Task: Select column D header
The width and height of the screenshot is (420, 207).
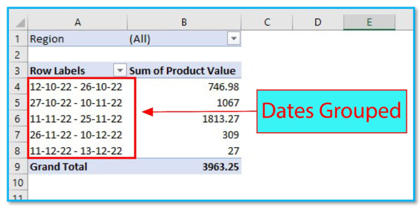Action: pos(318,22)
